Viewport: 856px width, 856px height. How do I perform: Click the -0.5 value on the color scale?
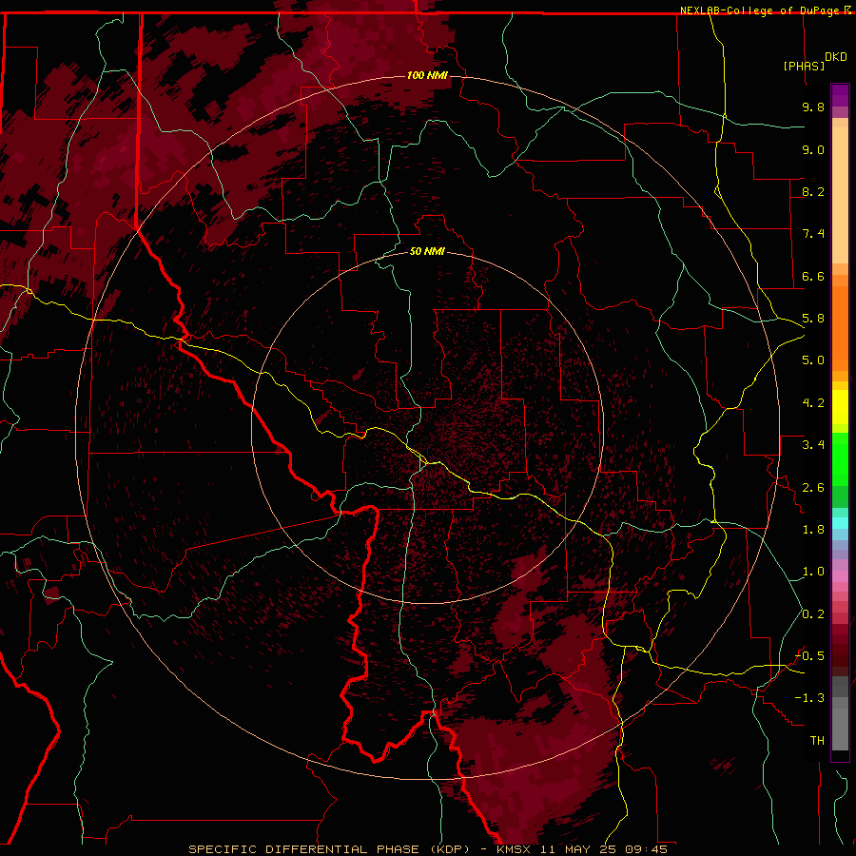[810, 655]
